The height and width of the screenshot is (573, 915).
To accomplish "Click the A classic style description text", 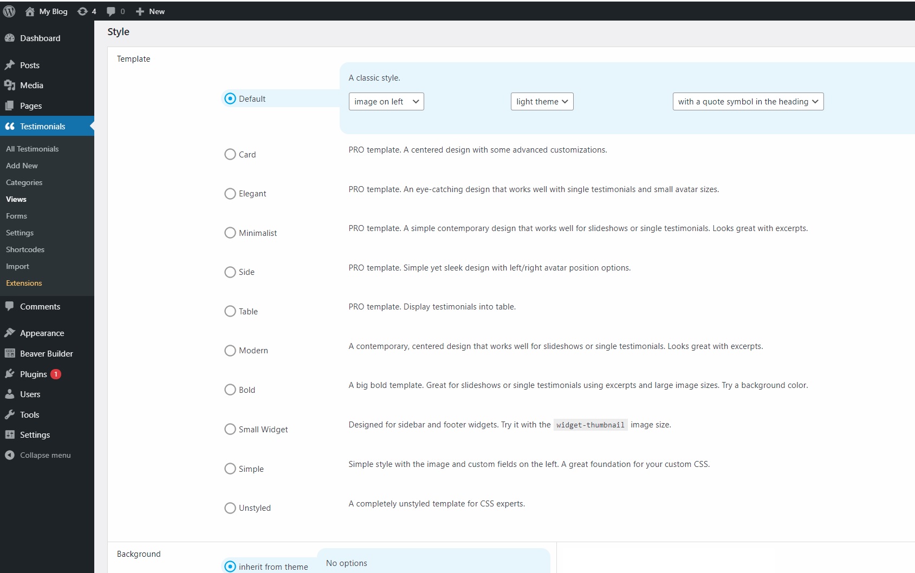I will click(374, 78).
